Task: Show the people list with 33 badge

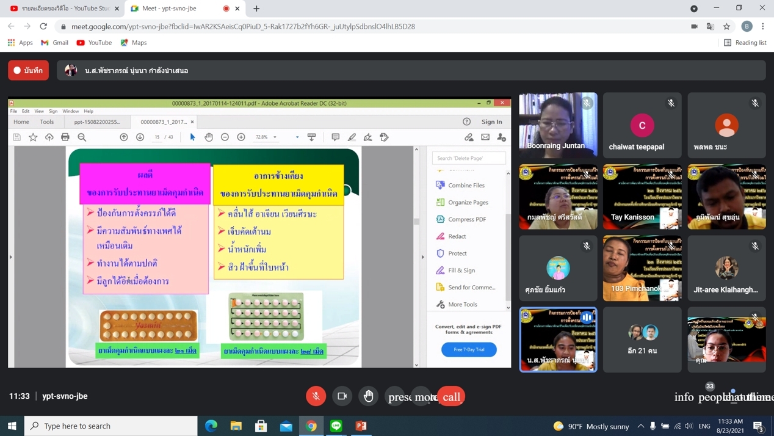Action: (x=709, y=397)
